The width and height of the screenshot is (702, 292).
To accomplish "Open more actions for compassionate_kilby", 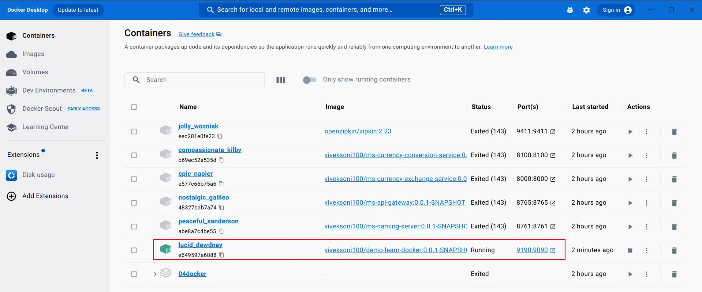I will pos(646,155).
